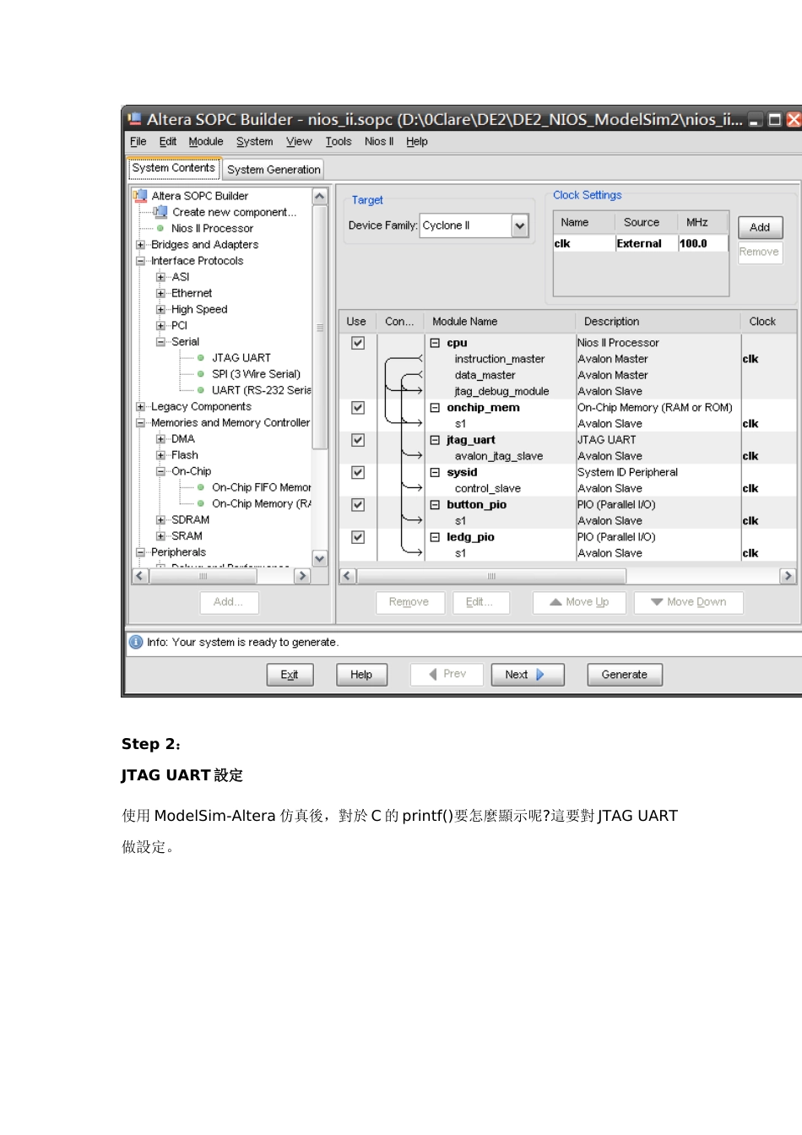This screenshot has height=1135, width=802.
Task: Collapse the Interface Protocols tree node
Action: [x=140, y=261]
